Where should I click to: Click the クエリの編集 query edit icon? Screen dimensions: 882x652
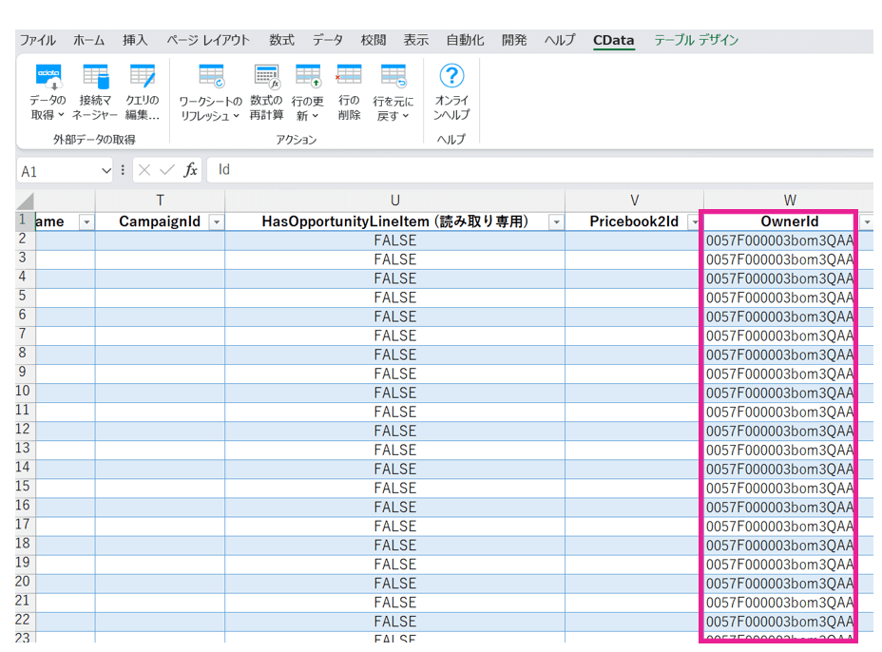[143, 77]
